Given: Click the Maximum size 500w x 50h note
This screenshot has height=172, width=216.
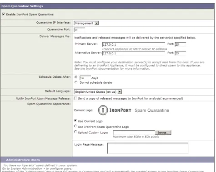Looking at the screenshot, I should [x=136, y=137].
